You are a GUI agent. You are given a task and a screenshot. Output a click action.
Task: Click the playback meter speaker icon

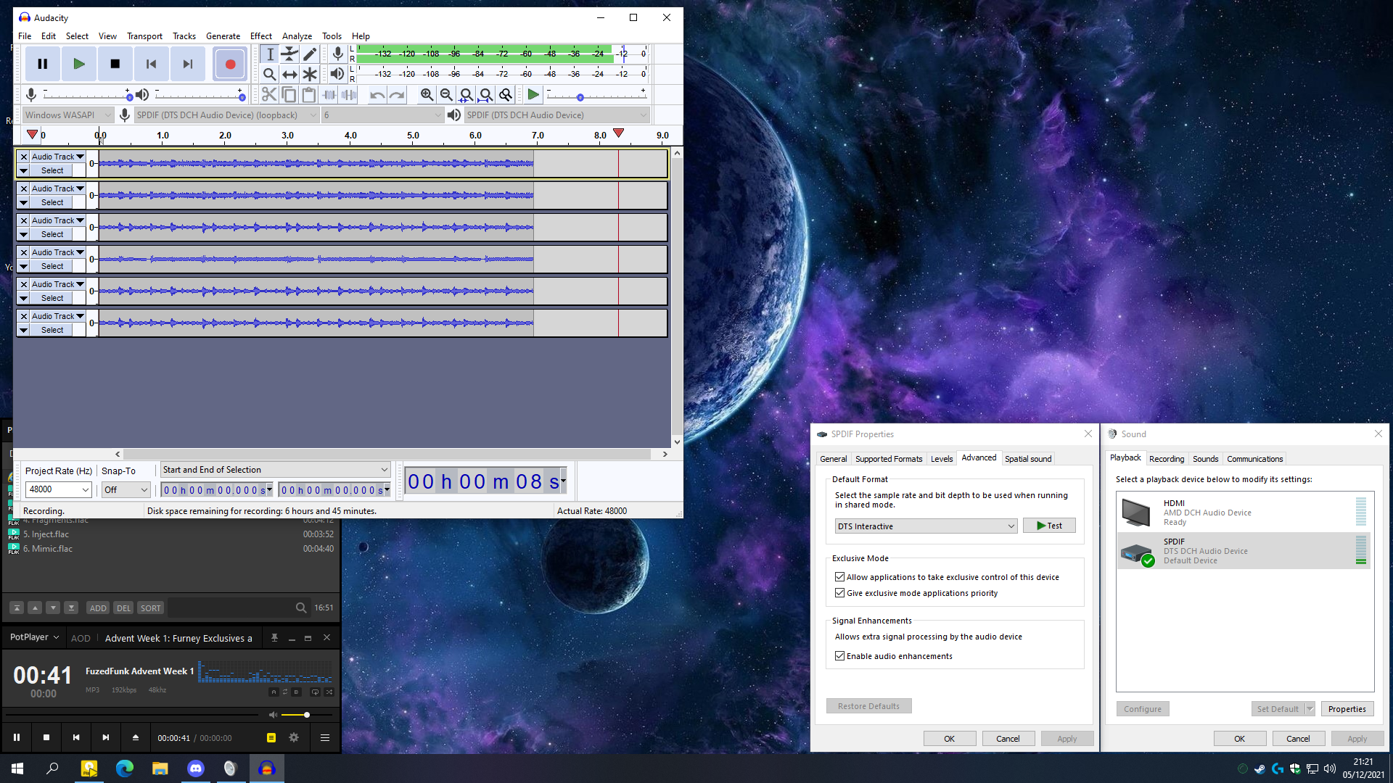coord(337,74)
